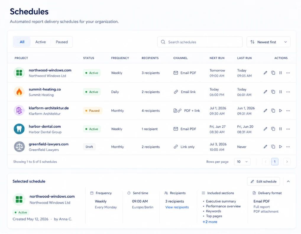Copy the greenfield-lawyers.com schedule
The height and width of the screenshot is (234, 301).
pos(273,147)
